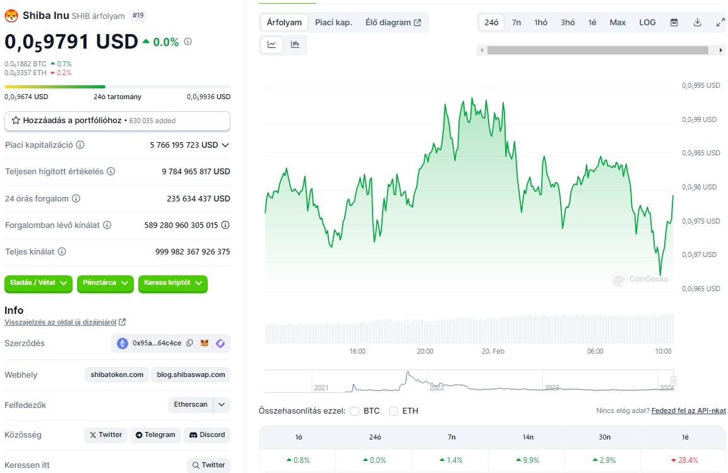Add token to MetaMask fox icon
Image resolution: width=728 pixels, height=473 pixels.
pyautogui.click(x=205, y=343)
